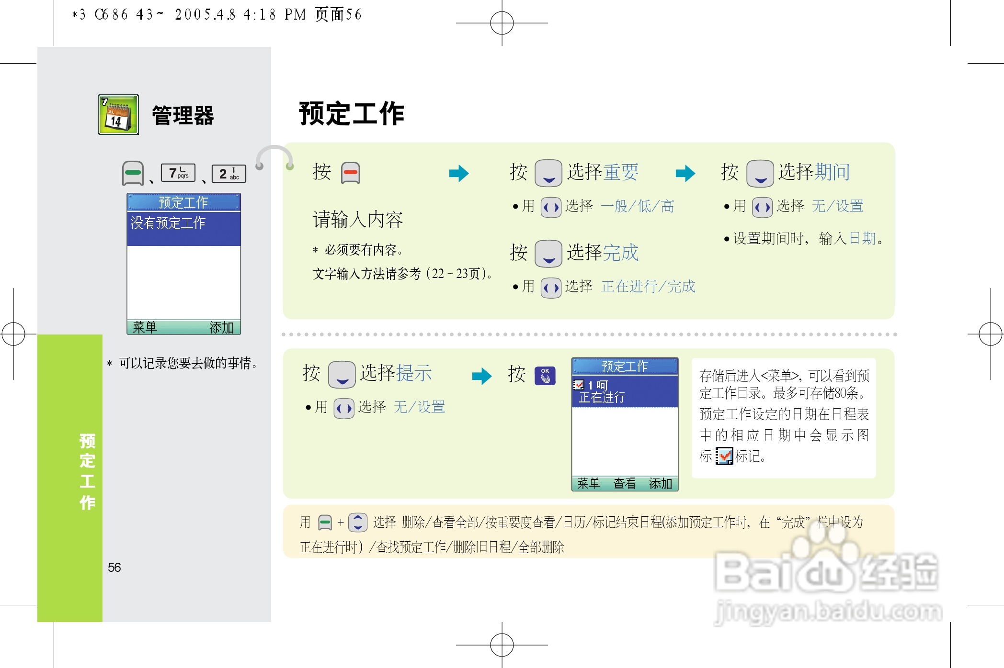The height and width of the screenshot is (668, 1004).
Task: Click down key beside 选择期间
Action: pyautogui.click(x=760, y=173)
